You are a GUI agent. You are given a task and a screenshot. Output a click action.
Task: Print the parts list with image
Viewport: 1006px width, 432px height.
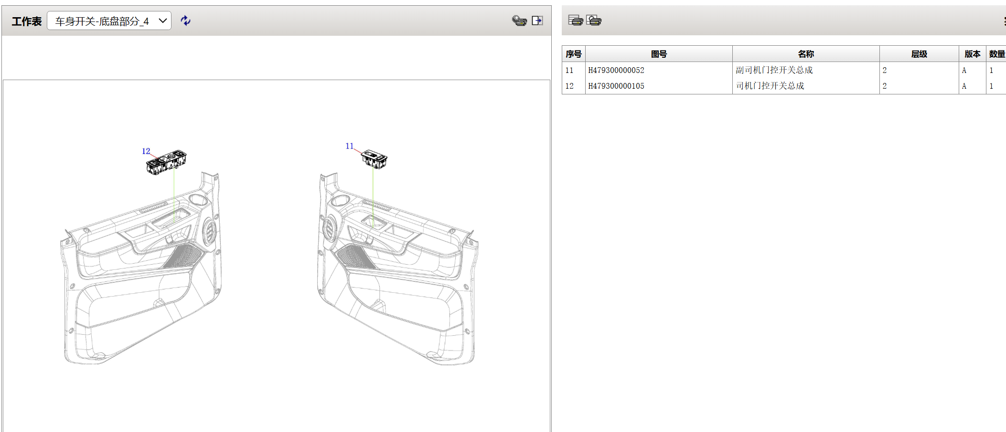click(594, 20)
